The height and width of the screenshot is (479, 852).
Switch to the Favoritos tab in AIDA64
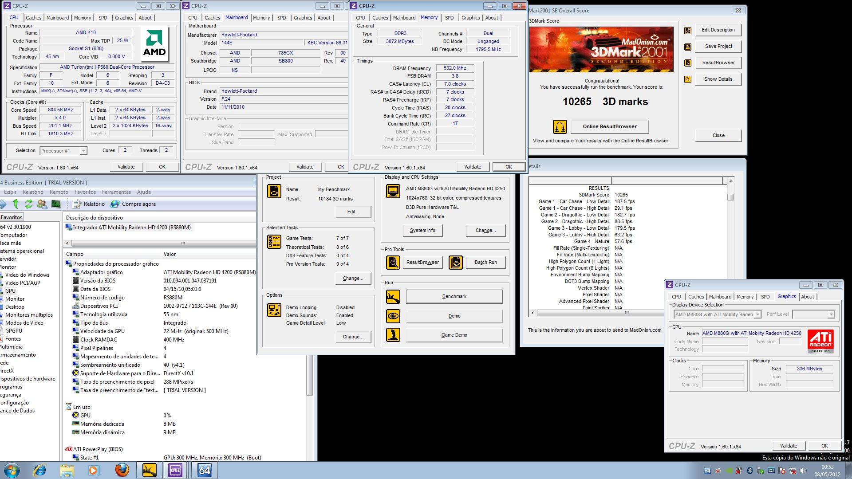(x=12, y=217)
